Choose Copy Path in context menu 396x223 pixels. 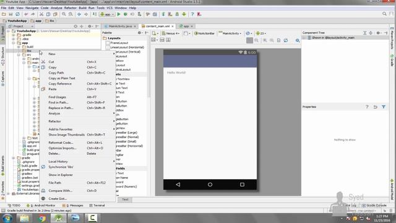coord(78,72)
